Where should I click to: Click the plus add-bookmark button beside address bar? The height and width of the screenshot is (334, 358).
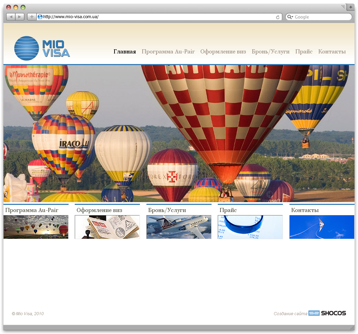(32, 17)
